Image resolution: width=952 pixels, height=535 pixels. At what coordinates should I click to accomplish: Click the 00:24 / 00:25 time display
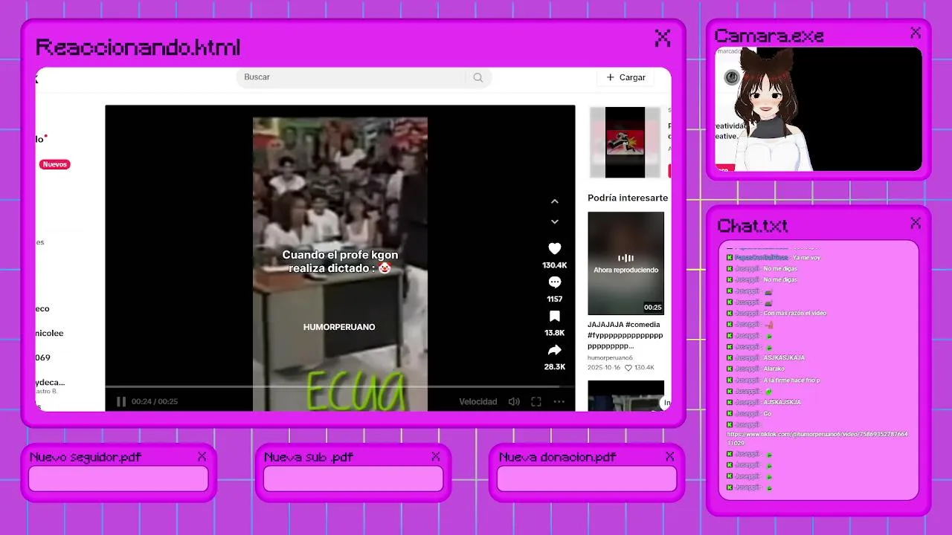point(155,402)
